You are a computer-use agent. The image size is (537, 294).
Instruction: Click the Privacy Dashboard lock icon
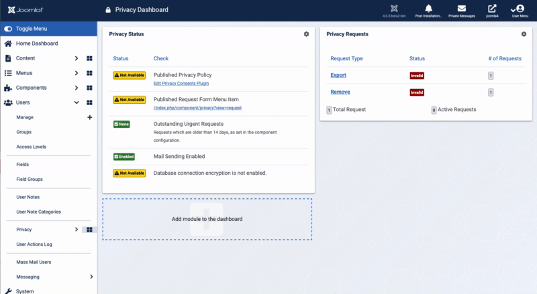108,10
